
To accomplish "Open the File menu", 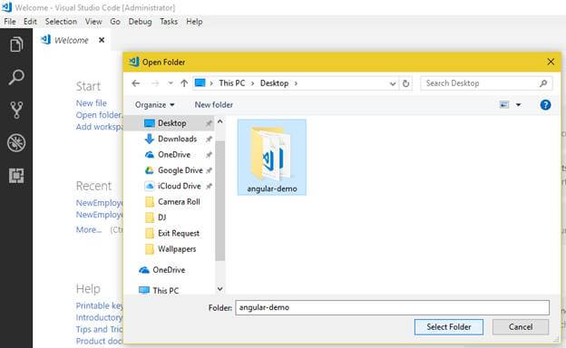I will (x=10, y=22).
